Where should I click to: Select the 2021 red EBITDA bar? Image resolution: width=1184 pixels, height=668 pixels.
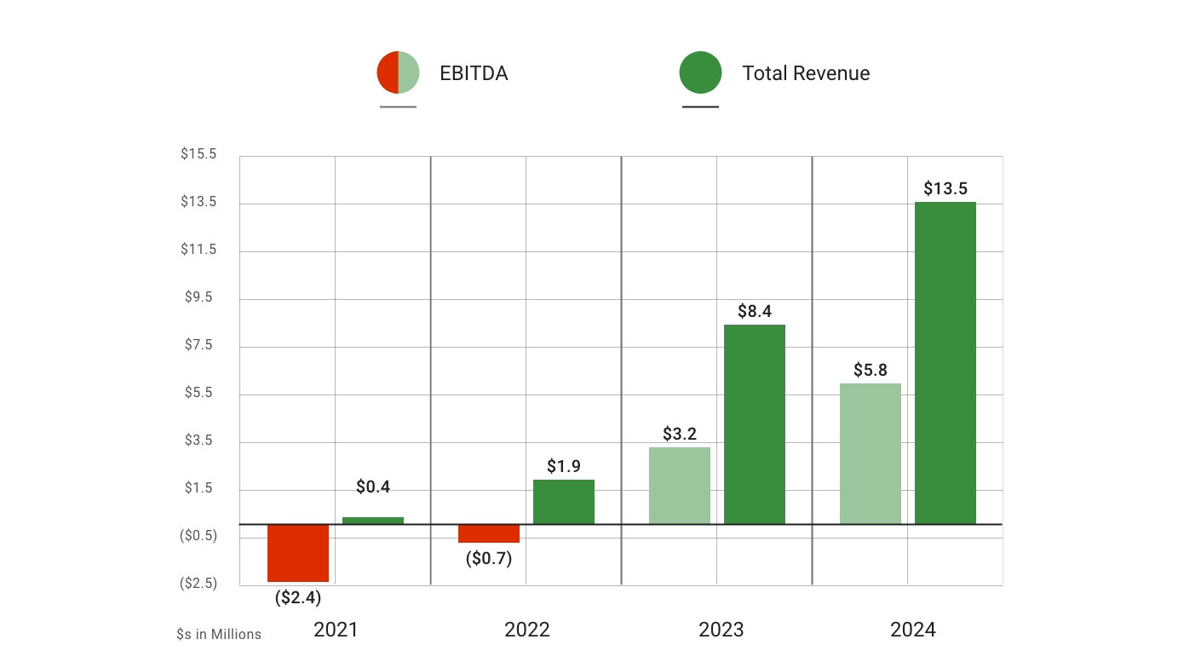pos(298,553)
